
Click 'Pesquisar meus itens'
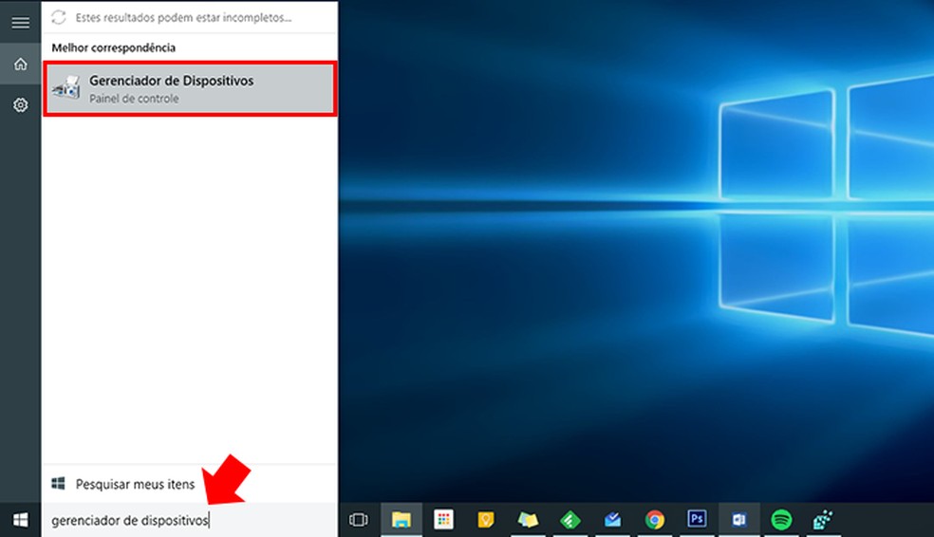click(x=135, y=484)
